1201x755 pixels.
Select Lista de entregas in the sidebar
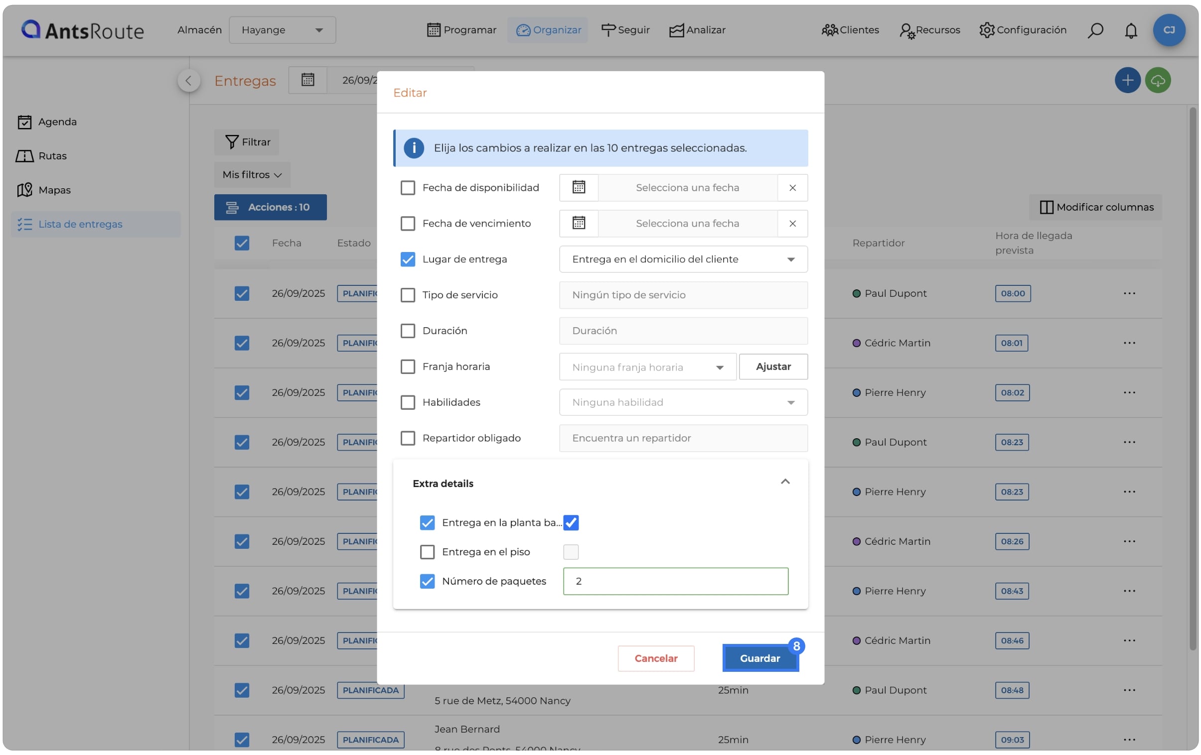pyautogui.click(x=96, y=224)
